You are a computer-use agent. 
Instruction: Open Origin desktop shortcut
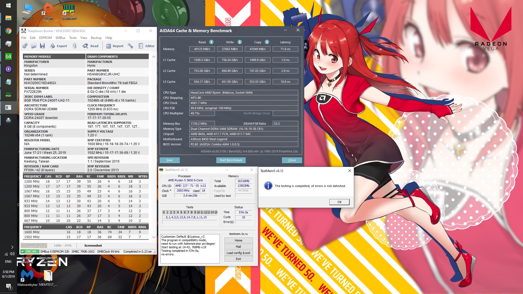pyautogui.click(x=48, y=11)
